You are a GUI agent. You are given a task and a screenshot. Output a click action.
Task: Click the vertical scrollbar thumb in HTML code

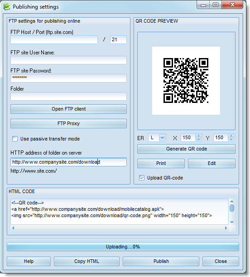pyautogui.click(x=232, y=208)
